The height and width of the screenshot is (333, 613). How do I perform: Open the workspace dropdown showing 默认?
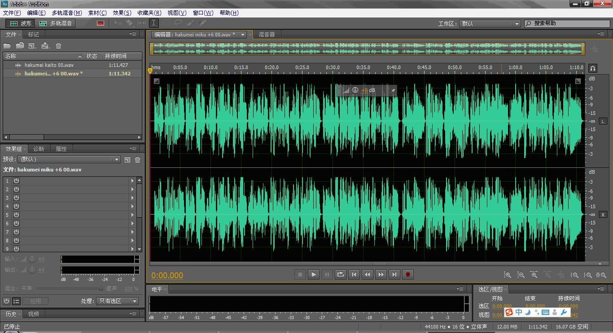pyautogui.click(x=490, y=23)
